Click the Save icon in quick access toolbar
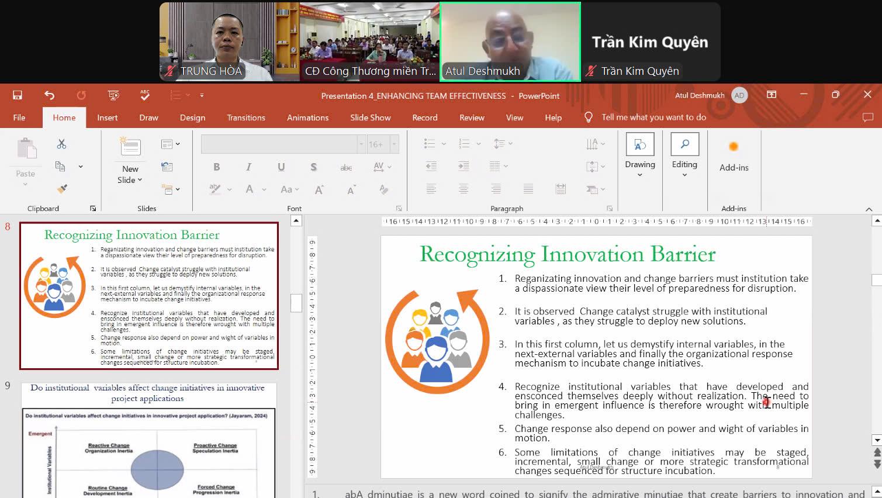Screen dimensions: 882x498 point(18,95)
